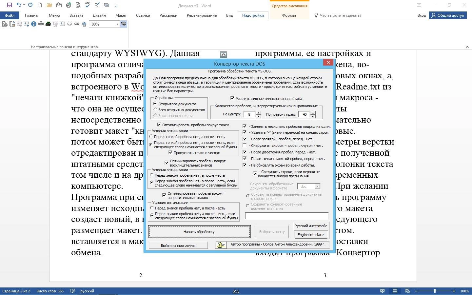
Task: Open print preview magnifier icon
Action: 78,5
